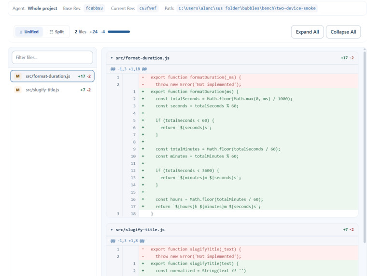Viewport: 368px width, 276px height.
Task: Click the +7 -2 stats in slugify-title header
Action: (x=348, y=230)
